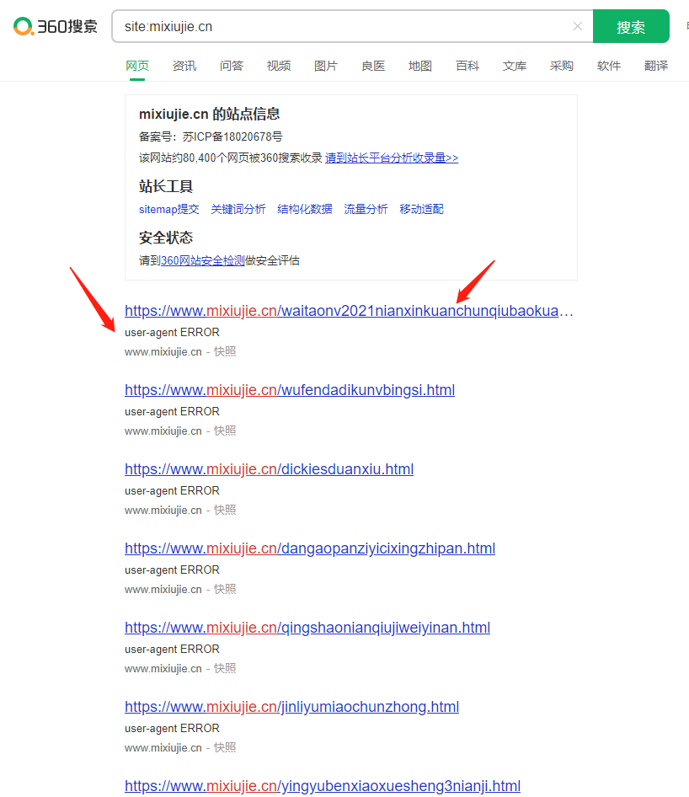The image size is (689, 797).
Task: Open the jinliyumiaochunzhong.html result
Action: pyautogui.click(x=291, y=707)
